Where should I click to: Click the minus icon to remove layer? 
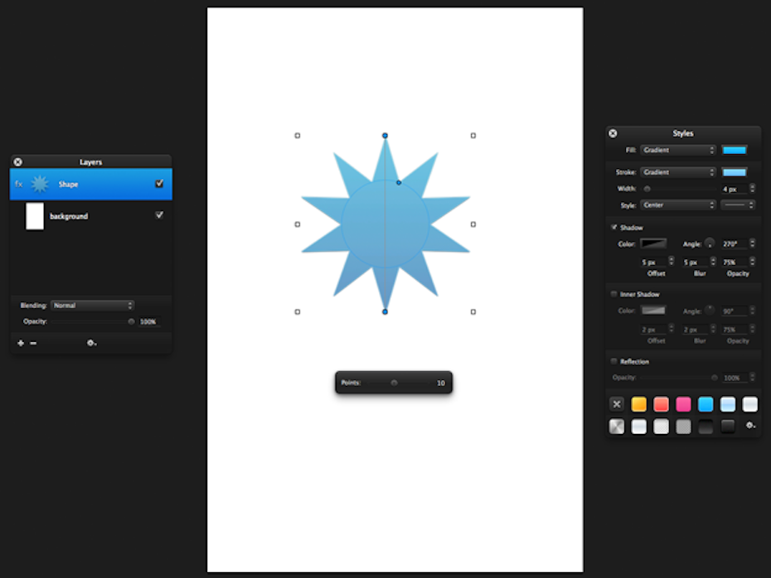click(33, 343)
